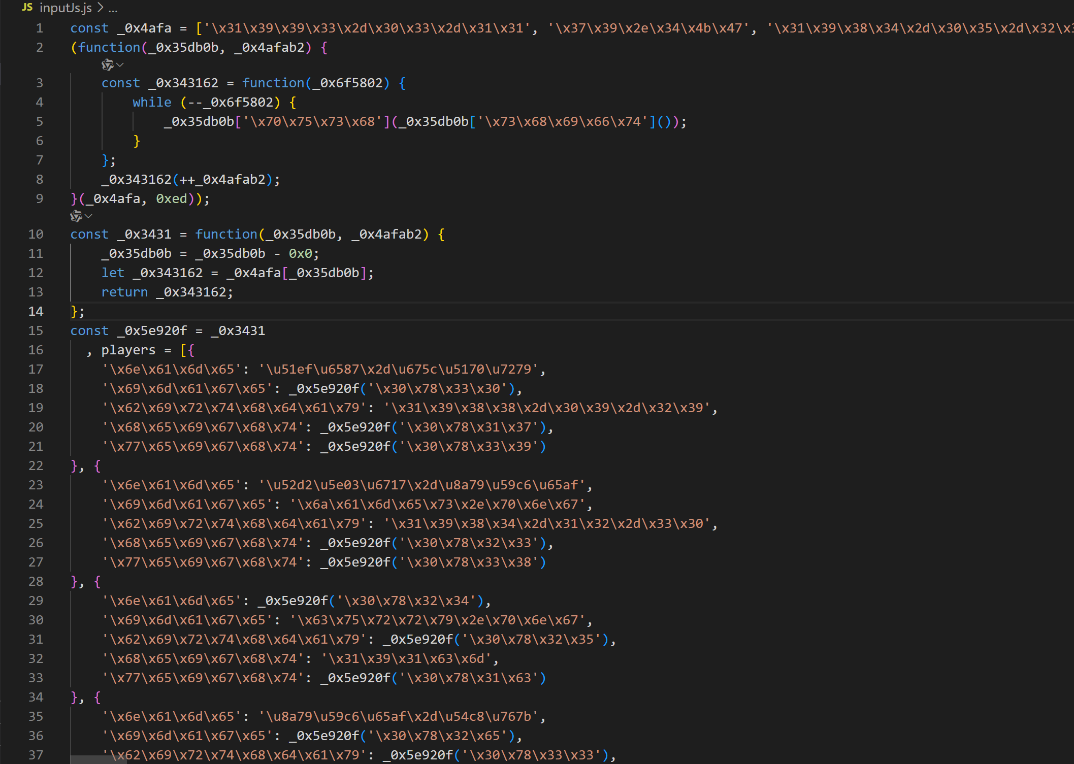
Task: Click the 0xed numeric literal on line 9
Action: point(172,198)
